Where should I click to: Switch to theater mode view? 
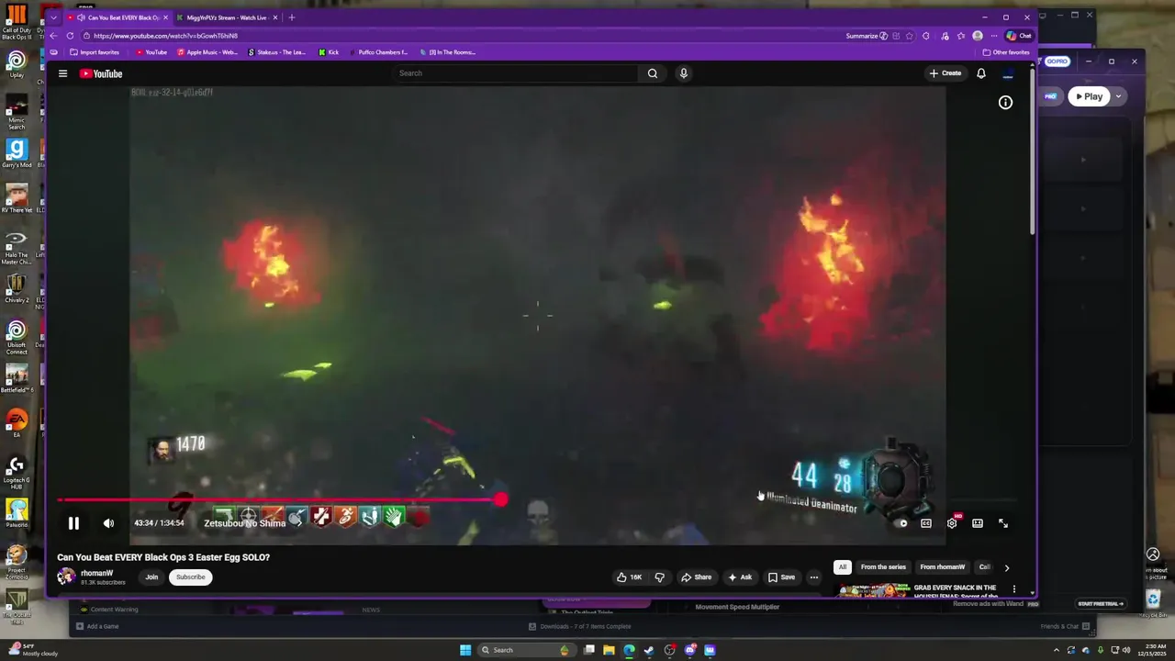tap(978, 523)
